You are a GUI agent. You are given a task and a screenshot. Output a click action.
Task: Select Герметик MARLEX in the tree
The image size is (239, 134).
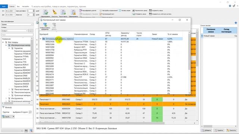(x=22, y=79)
